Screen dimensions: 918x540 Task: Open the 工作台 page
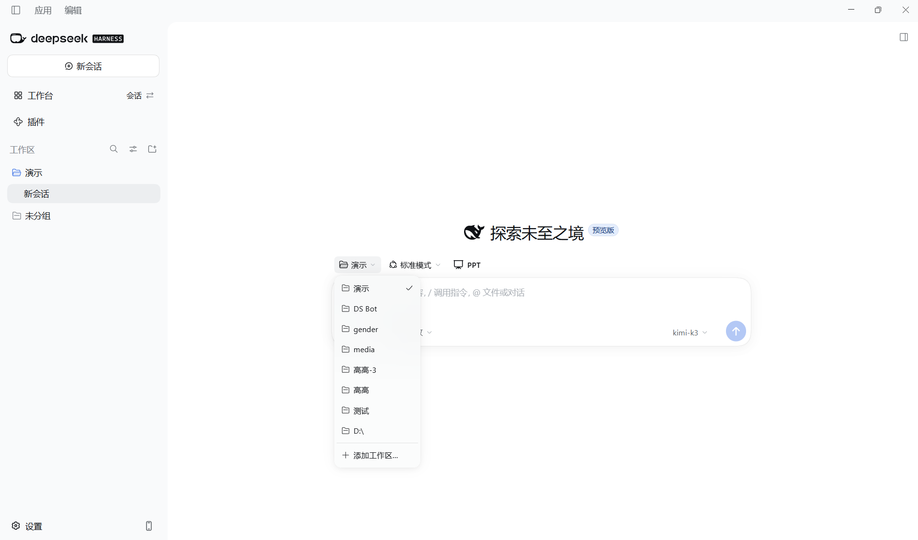coord(34,95)
